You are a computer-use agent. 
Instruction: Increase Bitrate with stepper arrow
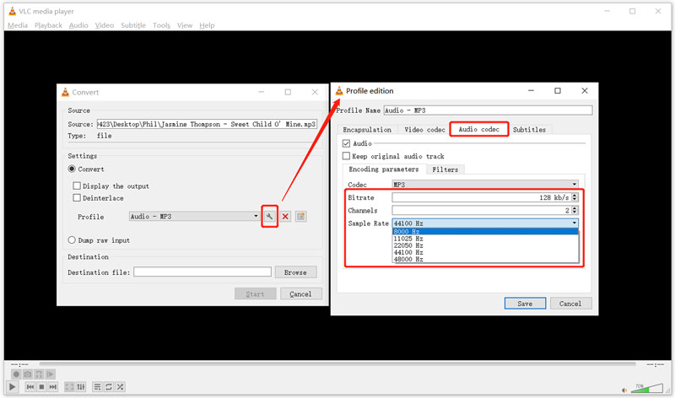pos(575,196)
